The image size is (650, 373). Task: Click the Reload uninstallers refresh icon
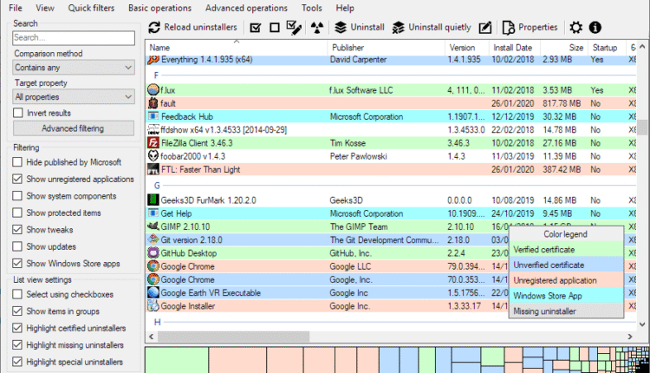pyautogui.click(x=154, y=28)
